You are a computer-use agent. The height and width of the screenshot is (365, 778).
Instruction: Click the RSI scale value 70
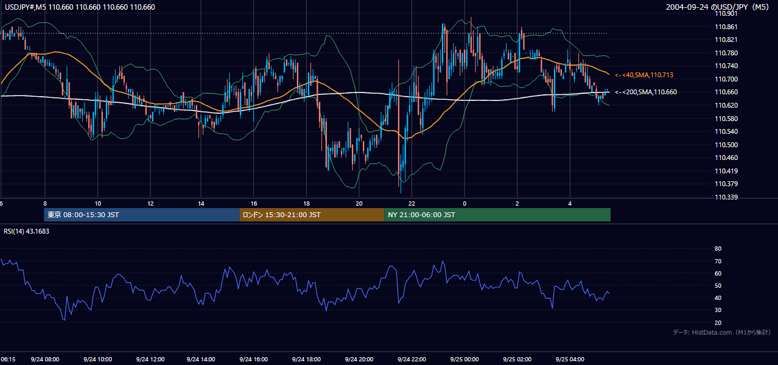coord(718,261)
